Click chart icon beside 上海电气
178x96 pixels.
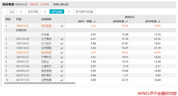tap(62, 66)
